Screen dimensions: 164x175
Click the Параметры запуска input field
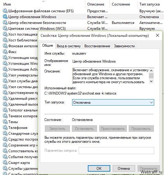pyautogui.click(x=116, y=150)
